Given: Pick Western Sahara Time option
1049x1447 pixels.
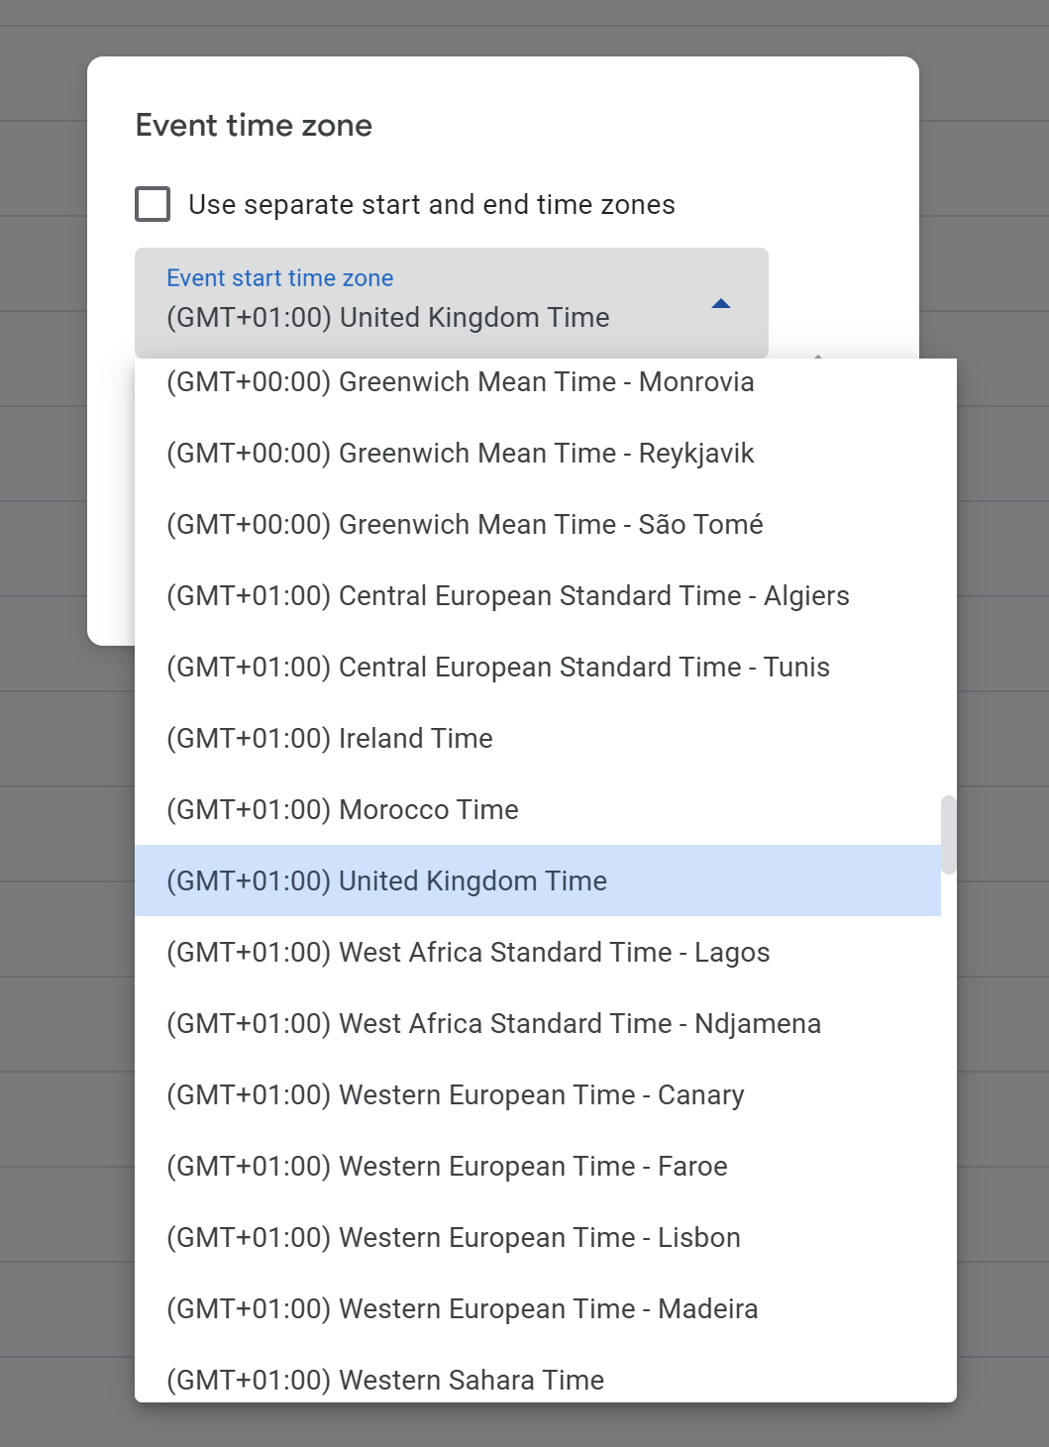Looking at the screenshot, I should (x=384, y=1380).
